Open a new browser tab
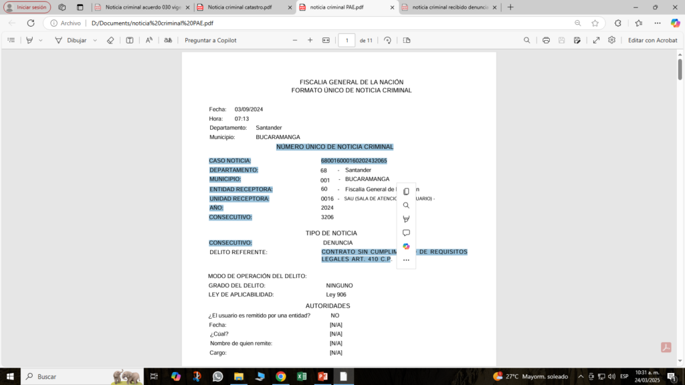 click(x=510, y=7)
